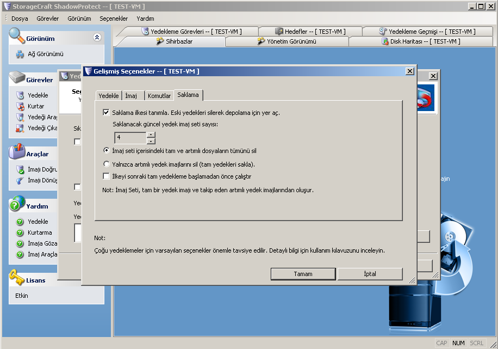The height and width of the screenshot is (349, 498).
Task: Click the Lisans key icon
Action: pyautogui.click(x=17, y=278)
